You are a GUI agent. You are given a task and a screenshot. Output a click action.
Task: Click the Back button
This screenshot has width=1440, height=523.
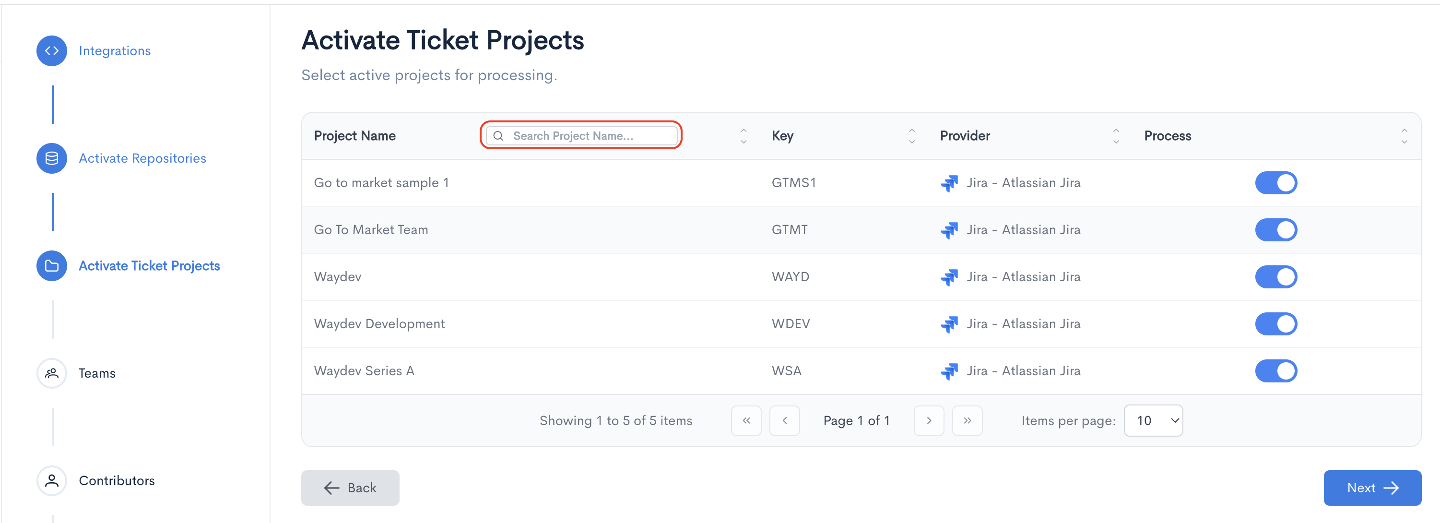click(x=350, y=488)
